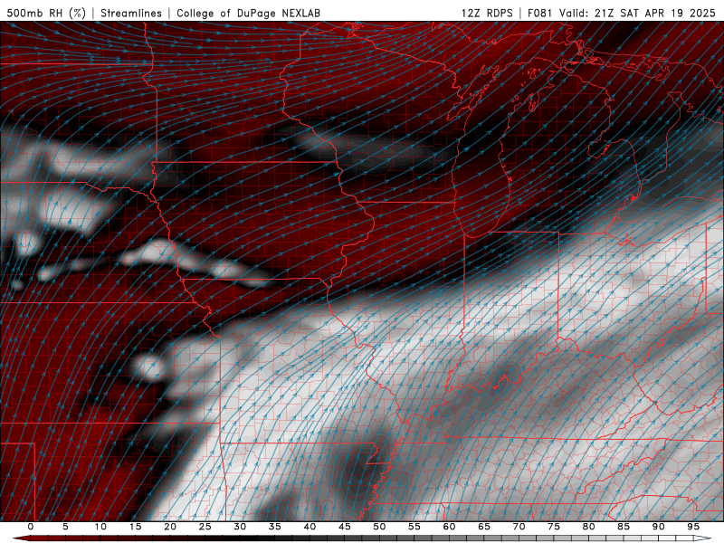Click the colorbar tick label "60"
The width and height of the screenshot is (724, 543).
point(449,527)
